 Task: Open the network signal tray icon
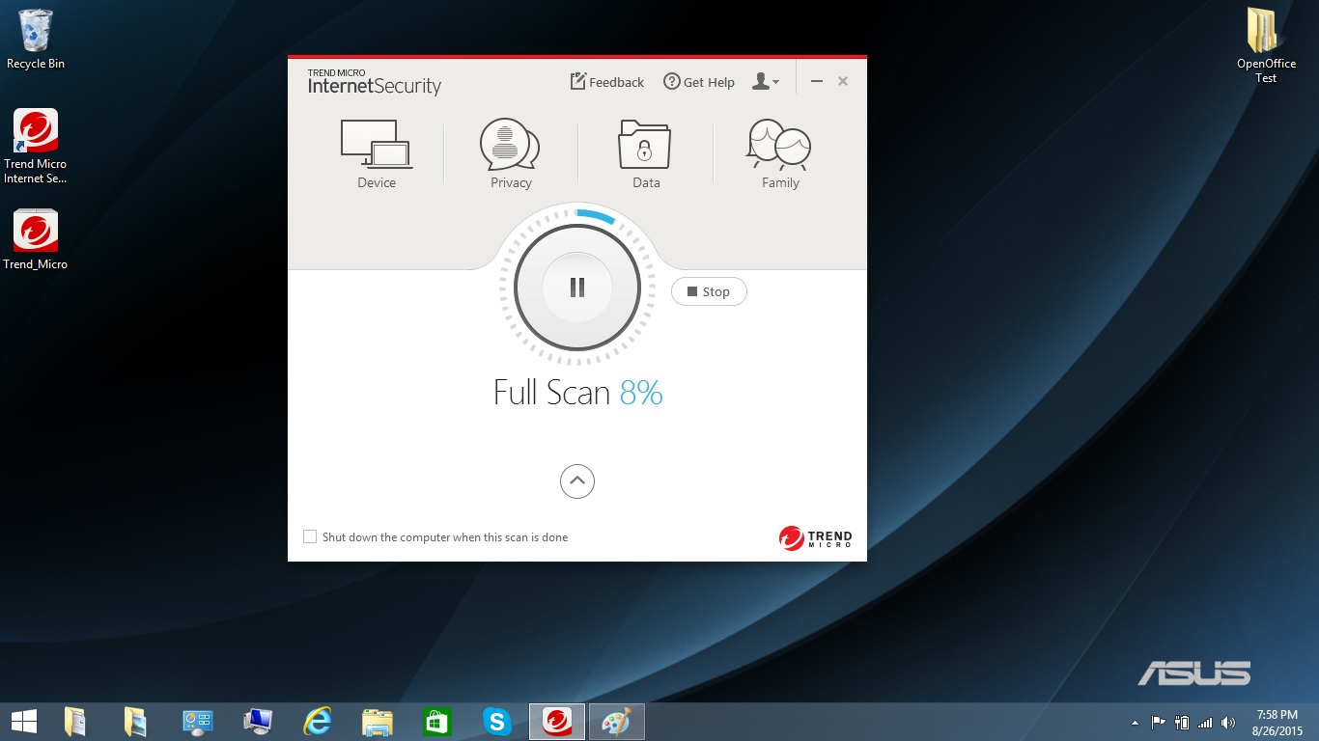[1205, 722]
